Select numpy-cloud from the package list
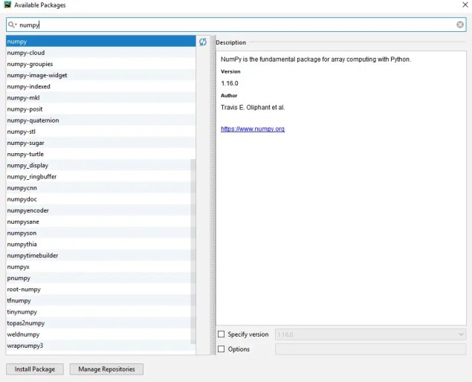The image size is (472, 382). coord(26,53)
